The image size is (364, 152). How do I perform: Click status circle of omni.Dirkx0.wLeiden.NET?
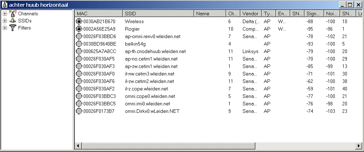[x=79, y=111]
